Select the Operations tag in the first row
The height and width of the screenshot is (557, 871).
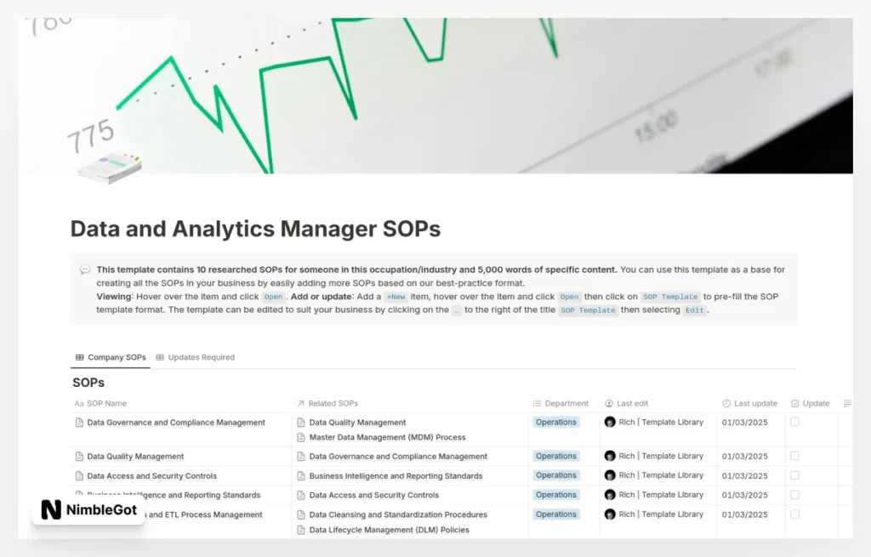(555, 422)
